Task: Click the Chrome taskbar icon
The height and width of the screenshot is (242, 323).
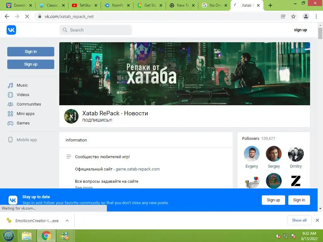Action: point(46,236)
